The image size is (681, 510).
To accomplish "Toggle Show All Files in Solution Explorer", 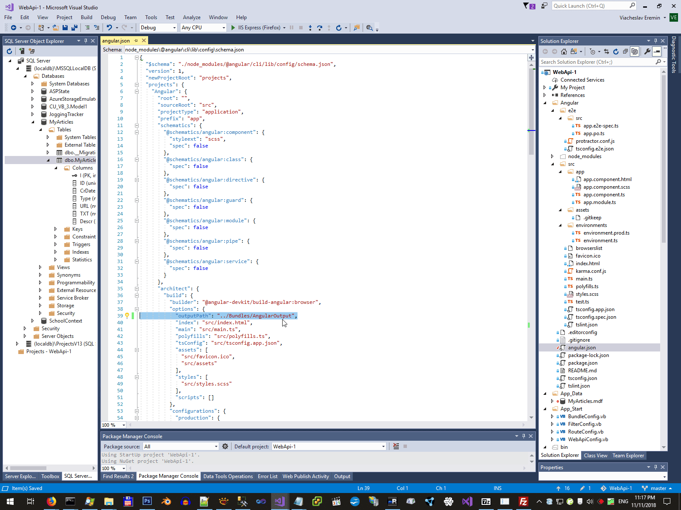I will (635, 51).
